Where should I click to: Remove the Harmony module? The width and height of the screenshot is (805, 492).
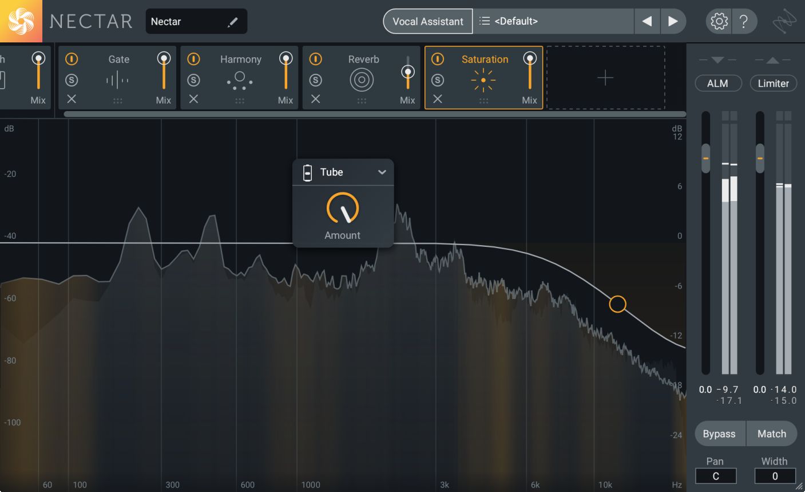[x=193, y=99]
